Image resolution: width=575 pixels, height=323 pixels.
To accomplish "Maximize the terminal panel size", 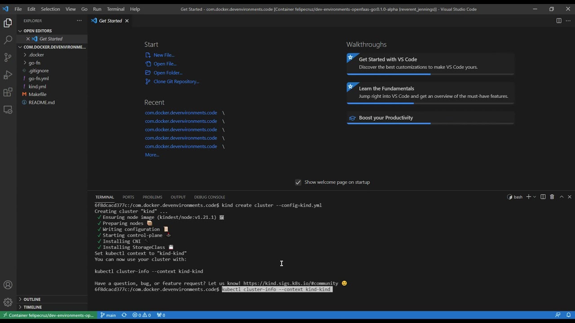I will tap(562, 197).
